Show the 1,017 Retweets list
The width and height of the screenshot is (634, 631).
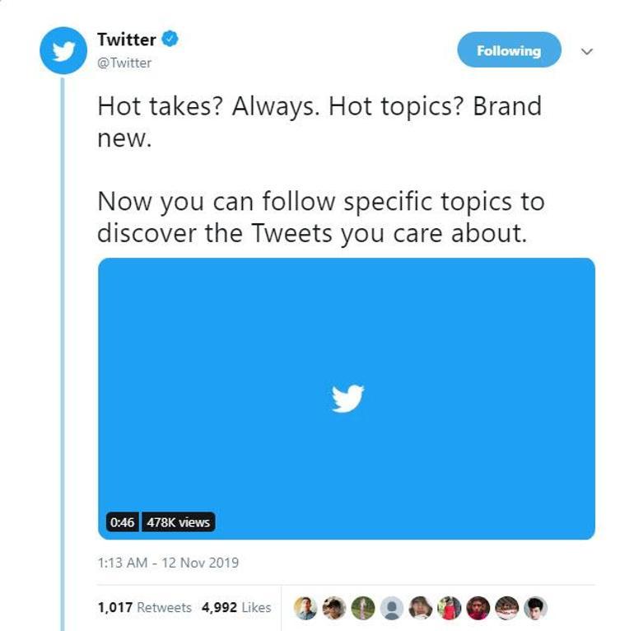pyautogui.click(x=144, y=607)
